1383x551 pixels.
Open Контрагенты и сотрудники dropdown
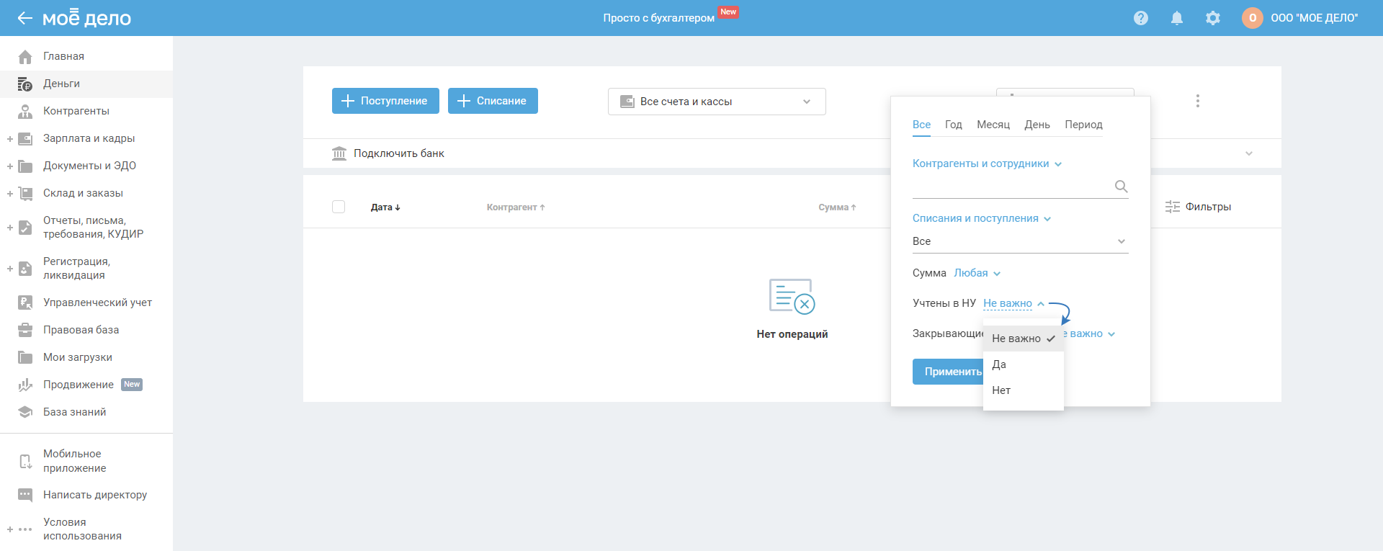[x=987, y=163]
